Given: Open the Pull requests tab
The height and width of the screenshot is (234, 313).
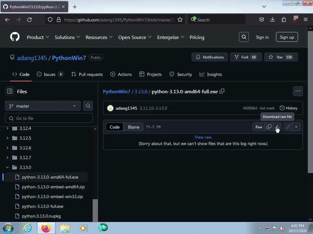Looking at the screenshot, I should (x=87, y=74).
